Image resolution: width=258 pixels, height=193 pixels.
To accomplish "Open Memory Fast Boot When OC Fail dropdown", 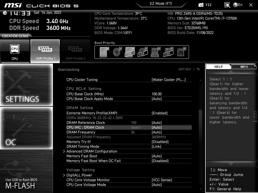I will [160, 161].
